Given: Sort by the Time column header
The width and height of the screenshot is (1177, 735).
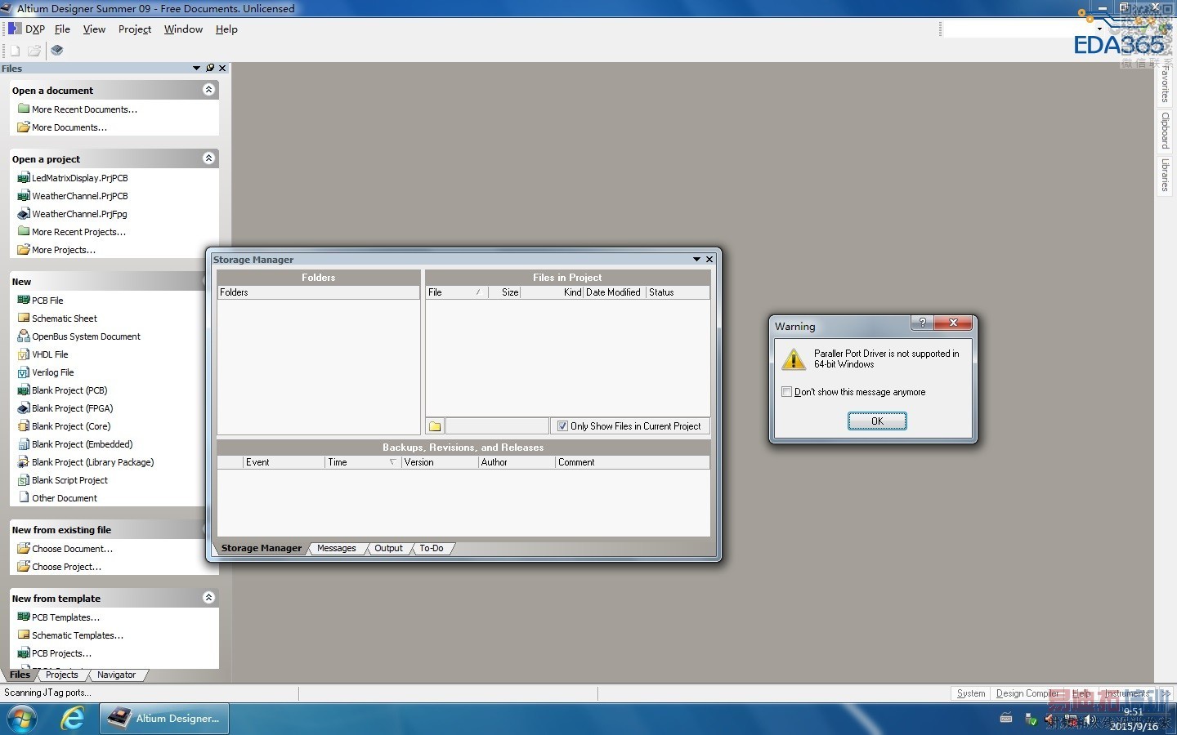Looking at the screenshot, I should pos(363,462).
